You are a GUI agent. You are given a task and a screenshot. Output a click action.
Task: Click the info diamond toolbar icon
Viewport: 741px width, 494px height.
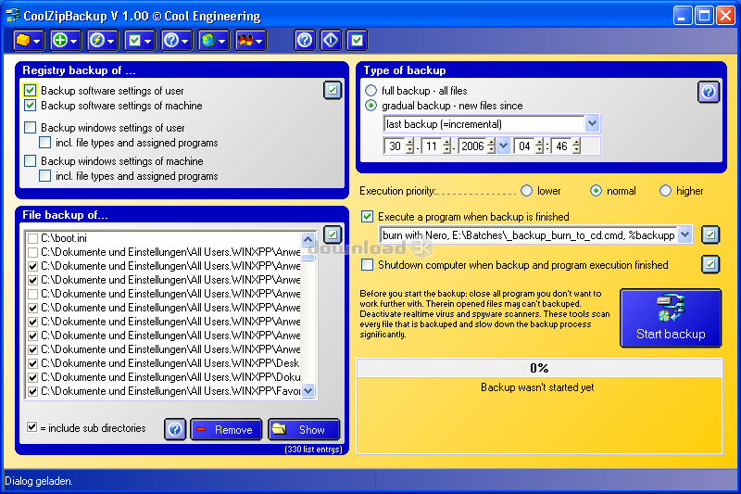(331, 41)
